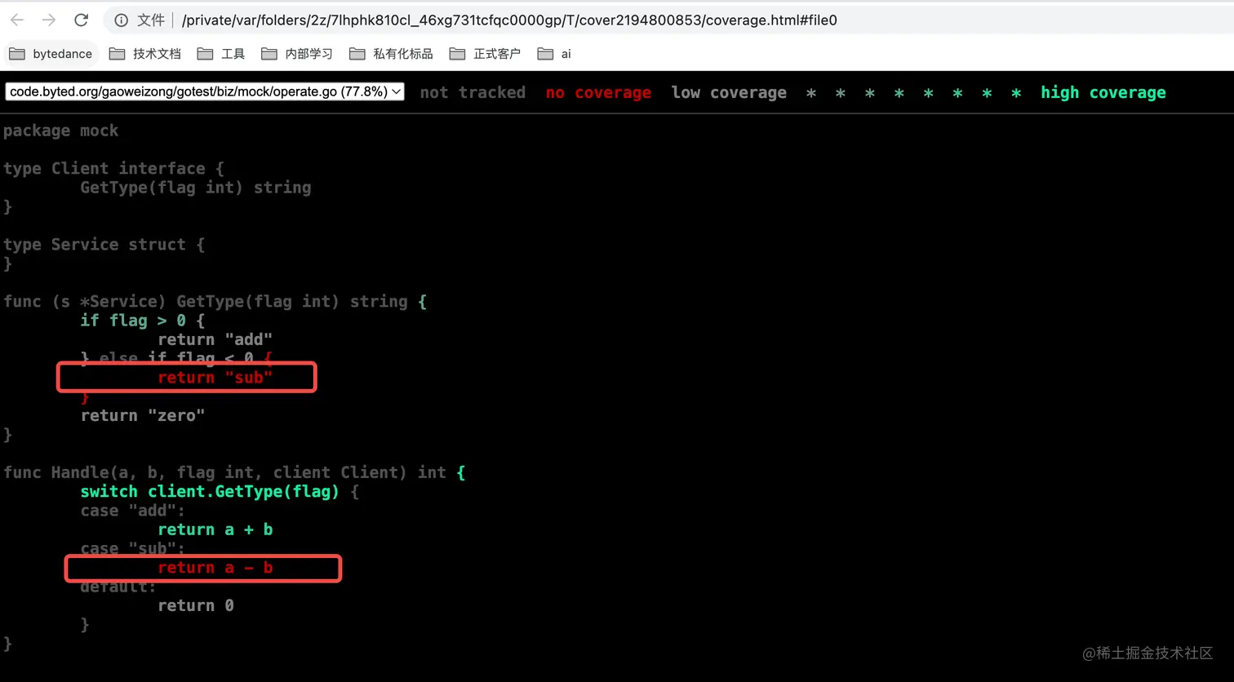Open the 私有化标品 bookmarks folder
1234x682 pixels.
coord(391,54)
